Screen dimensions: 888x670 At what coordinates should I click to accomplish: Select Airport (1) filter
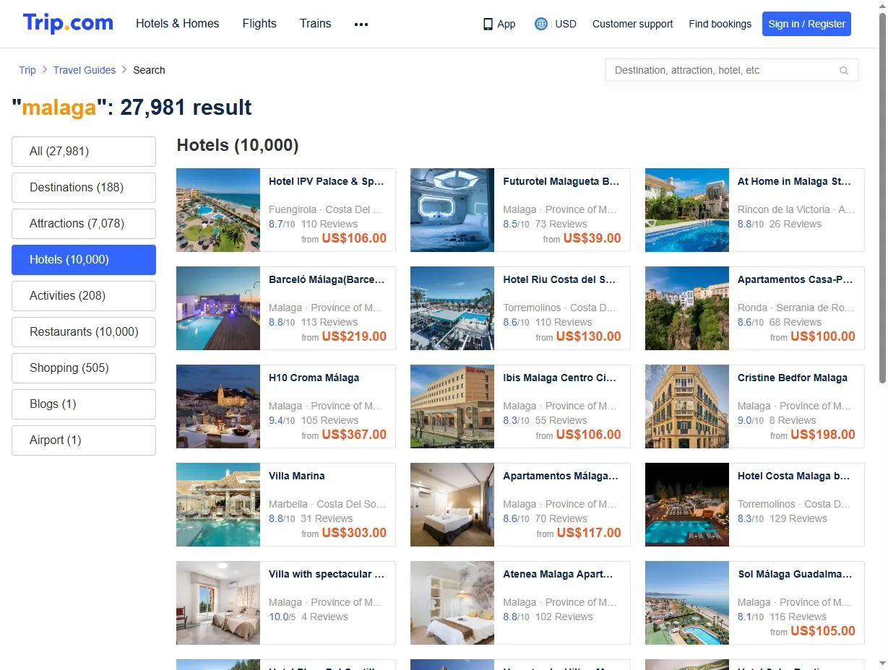[x=84, y=440]
